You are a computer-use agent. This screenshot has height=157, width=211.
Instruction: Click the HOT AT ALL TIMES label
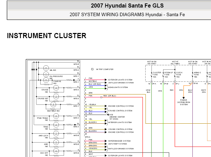point(175,63)
